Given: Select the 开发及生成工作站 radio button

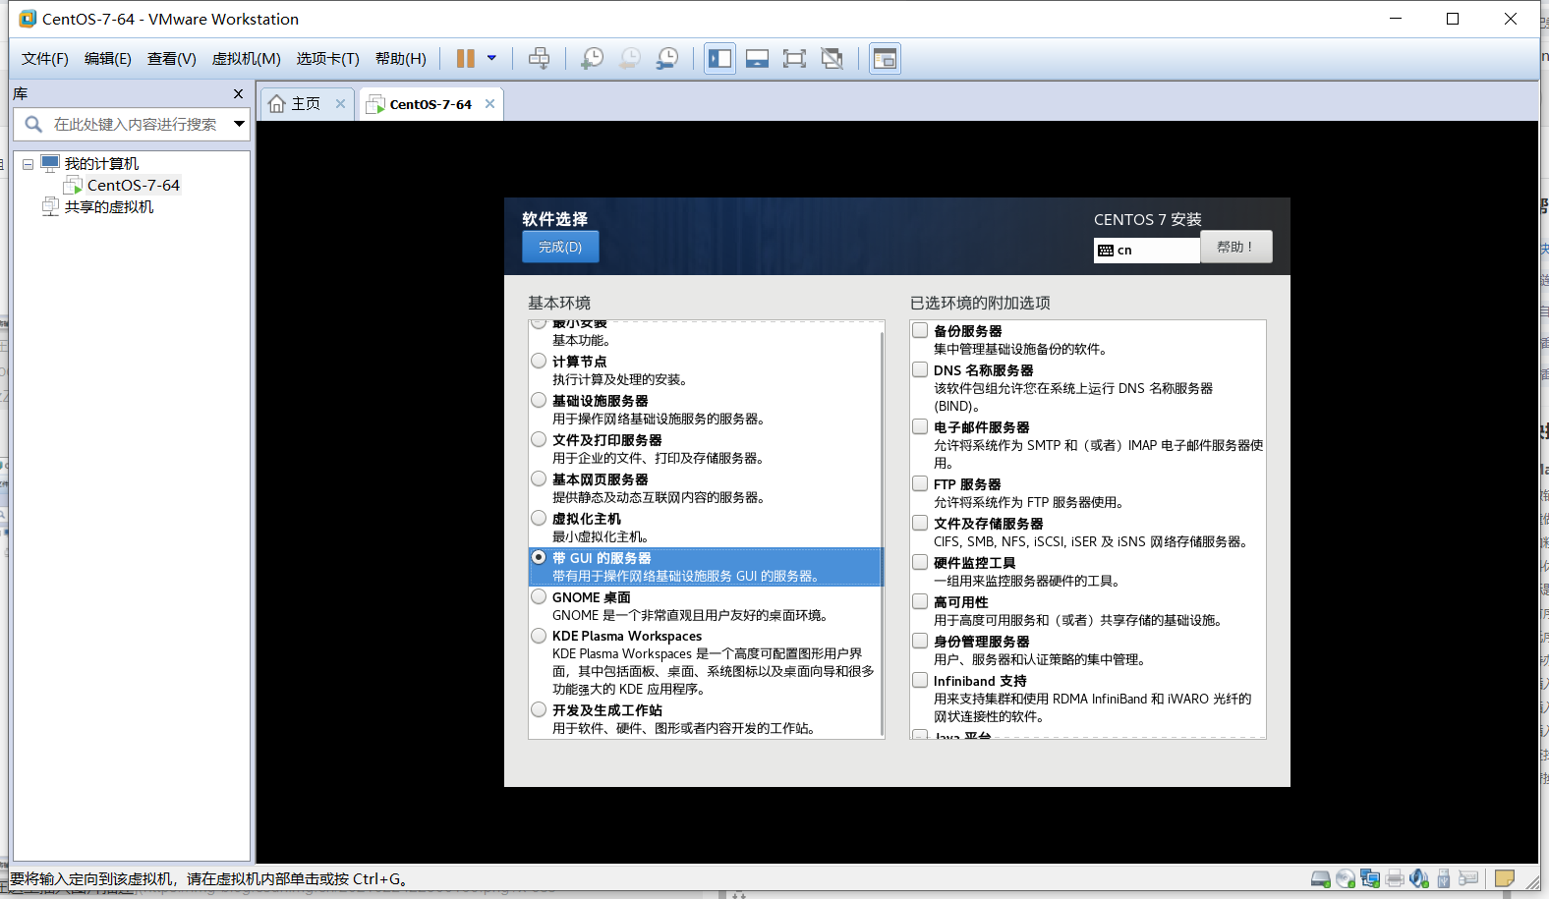Looking at the screenshot, I should 539,709.
